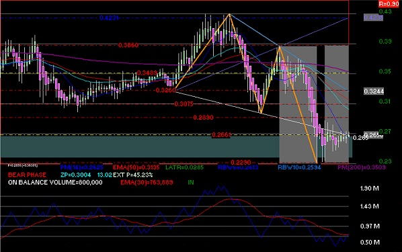Select the ON BALANCE VOLUME=800,000 label
The image size is (402, 252).
tap(55, 183)
